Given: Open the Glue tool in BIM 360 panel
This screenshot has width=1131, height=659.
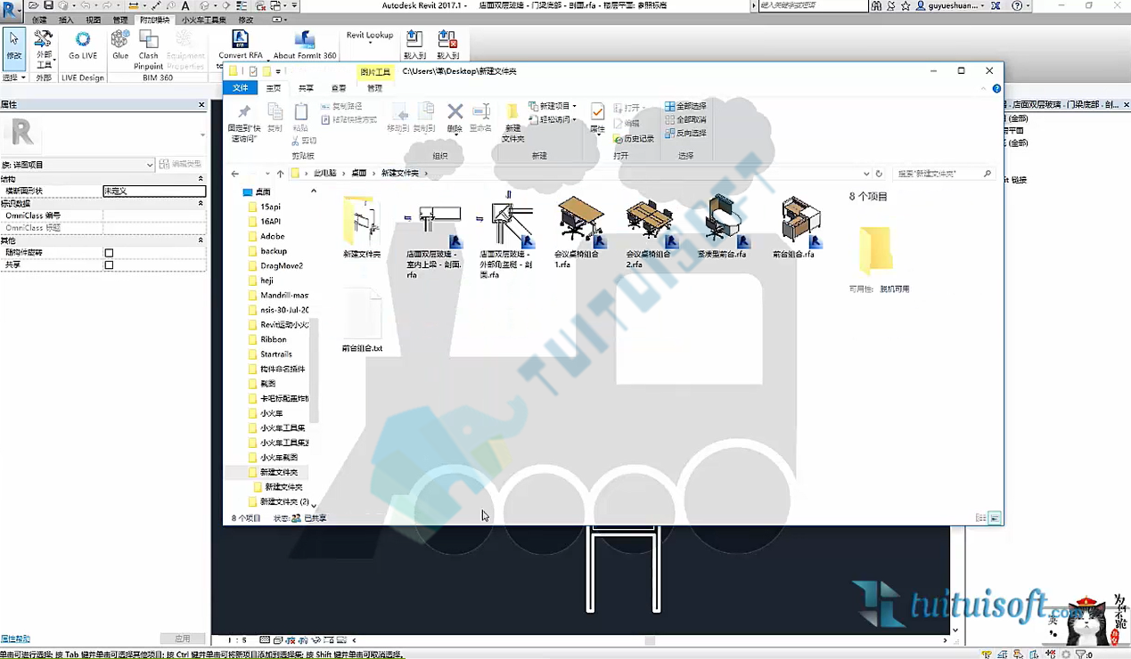Looking at the screenshot, I should [x=120, y=45].
